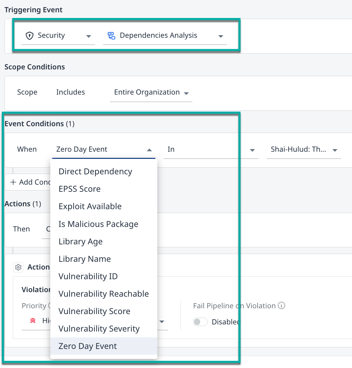Click the Security shield icon
This screenshot has height=368, width=352.
tap(30, 36)
